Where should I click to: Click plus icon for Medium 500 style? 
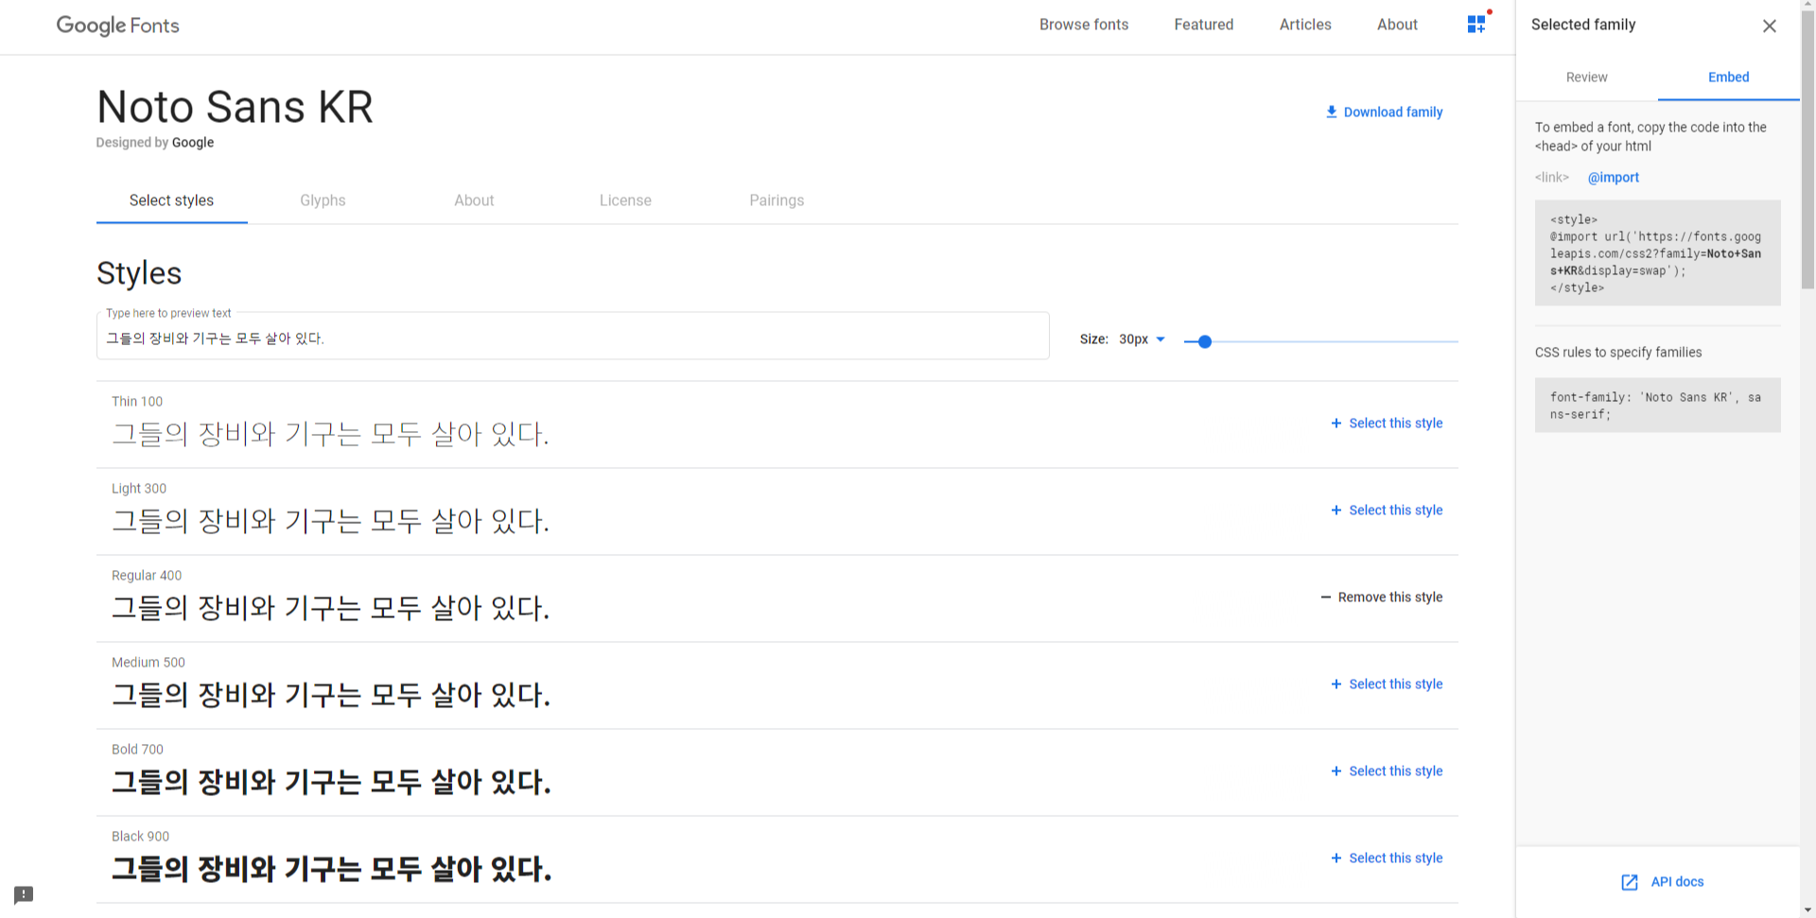pyautogui.click(x=1336, y=684)
